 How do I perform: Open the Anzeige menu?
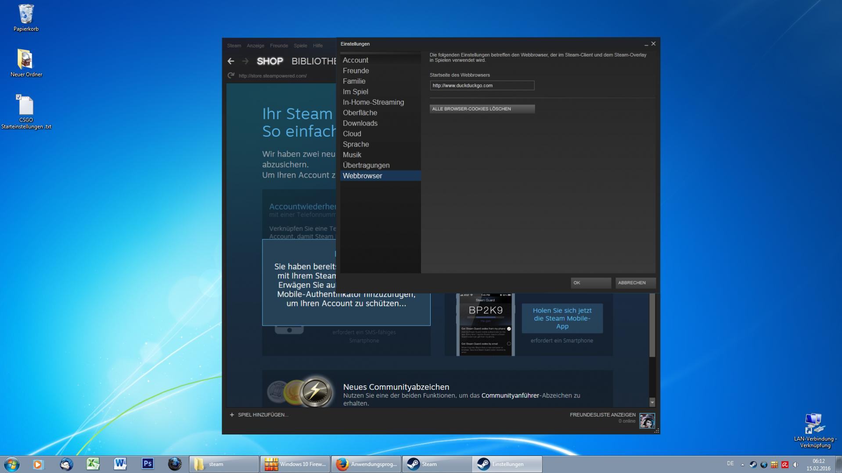click(255, 46)
